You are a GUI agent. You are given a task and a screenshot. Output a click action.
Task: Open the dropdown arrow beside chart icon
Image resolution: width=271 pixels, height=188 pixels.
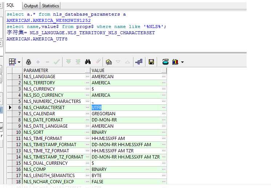183,62
